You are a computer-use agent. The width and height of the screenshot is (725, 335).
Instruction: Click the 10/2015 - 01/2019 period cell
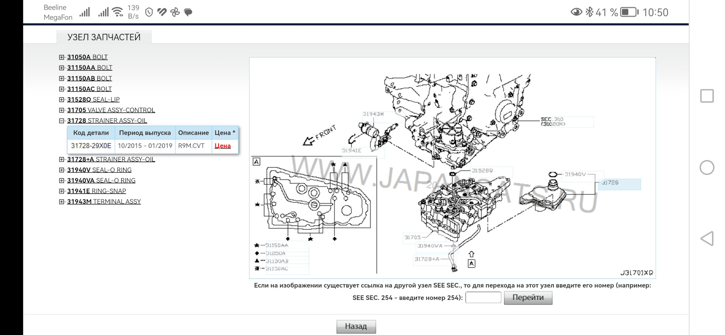point(145,146)
